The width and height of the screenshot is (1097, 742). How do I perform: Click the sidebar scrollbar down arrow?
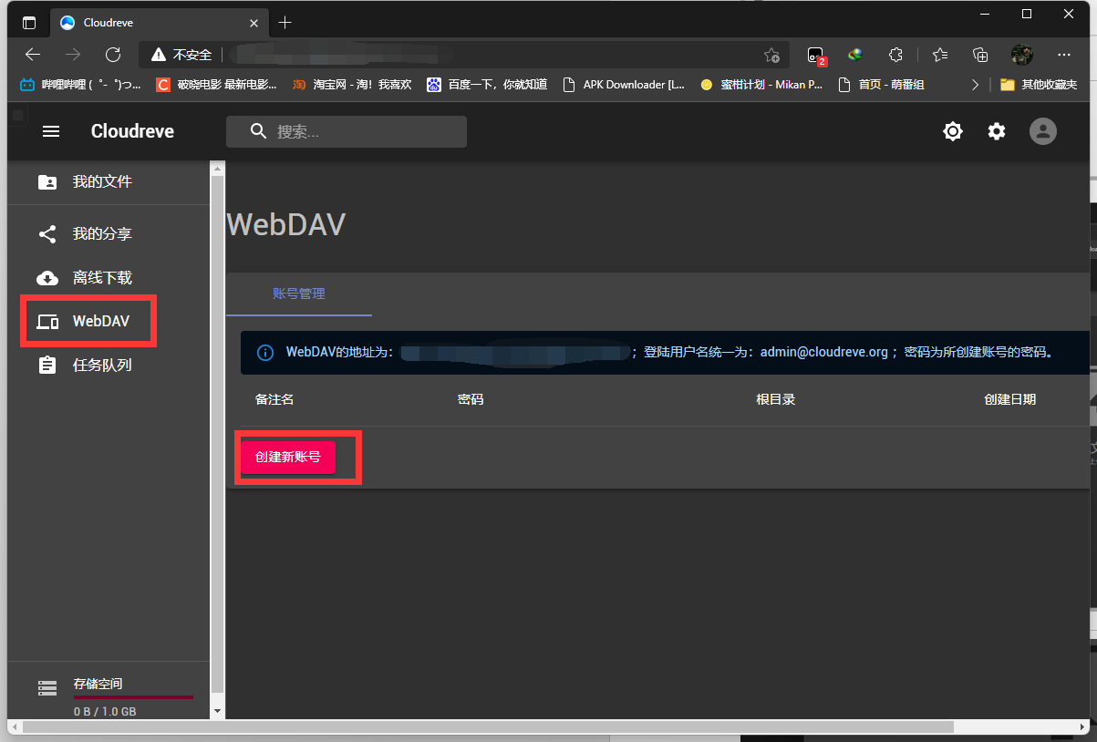coord(217,711)
